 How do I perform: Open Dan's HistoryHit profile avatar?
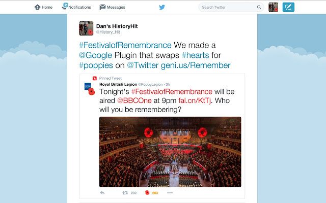(x=86, y=28)
